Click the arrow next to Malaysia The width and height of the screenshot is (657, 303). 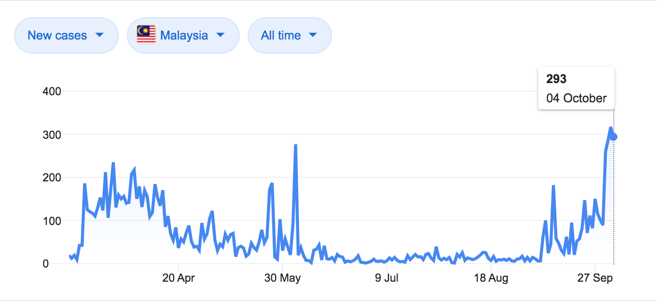(220, 35)
